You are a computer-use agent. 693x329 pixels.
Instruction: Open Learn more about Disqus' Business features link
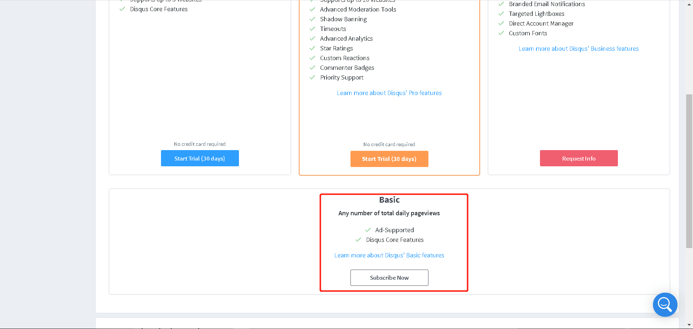pos(579,49)
